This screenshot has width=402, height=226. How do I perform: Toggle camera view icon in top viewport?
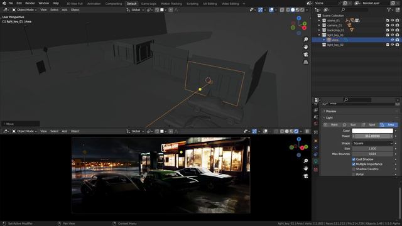[306, 55]
